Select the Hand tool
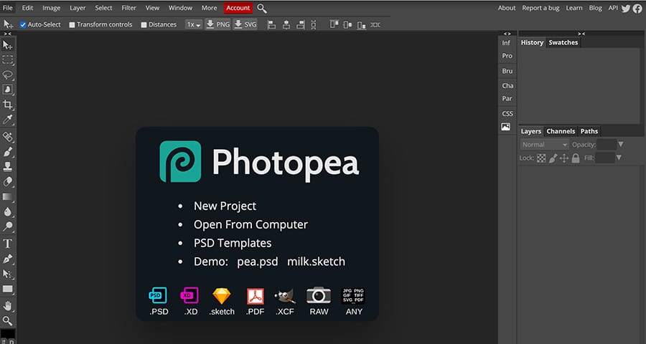 click(7, 306)
